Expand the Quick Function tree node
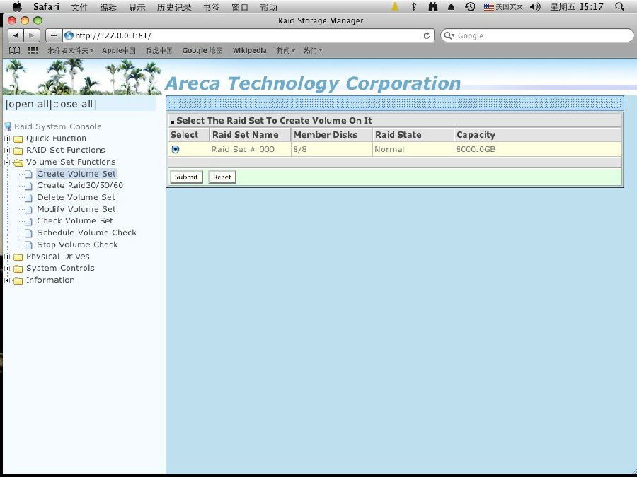637x477 pixels. click(x=7, y=139)
